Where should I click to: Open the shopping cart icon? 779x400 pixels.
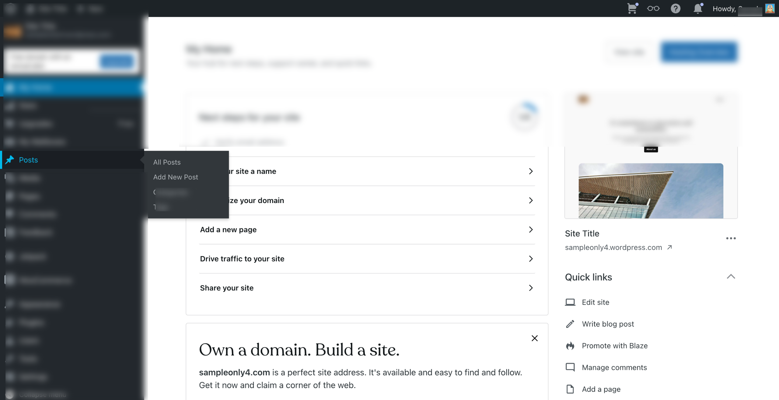tap(632, 9)
